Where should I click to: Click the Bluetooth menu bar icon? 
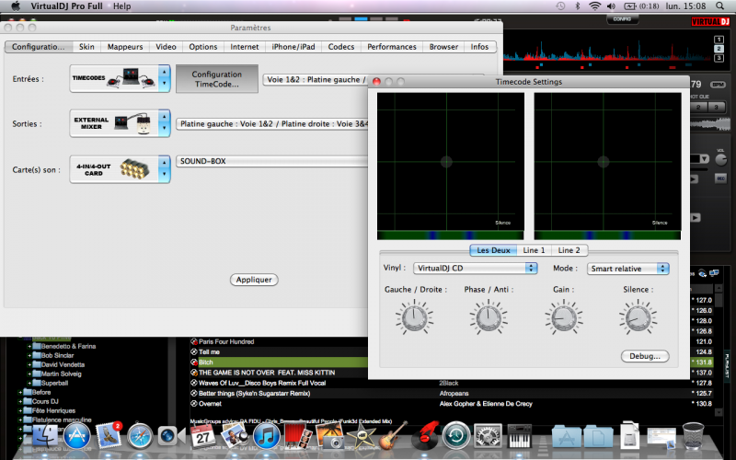tap(578, 6)
